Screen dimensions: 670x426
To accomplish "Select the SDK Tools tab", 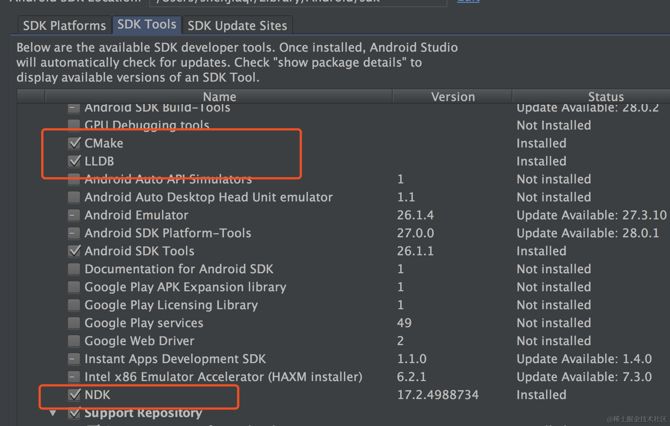I will 147,24.
